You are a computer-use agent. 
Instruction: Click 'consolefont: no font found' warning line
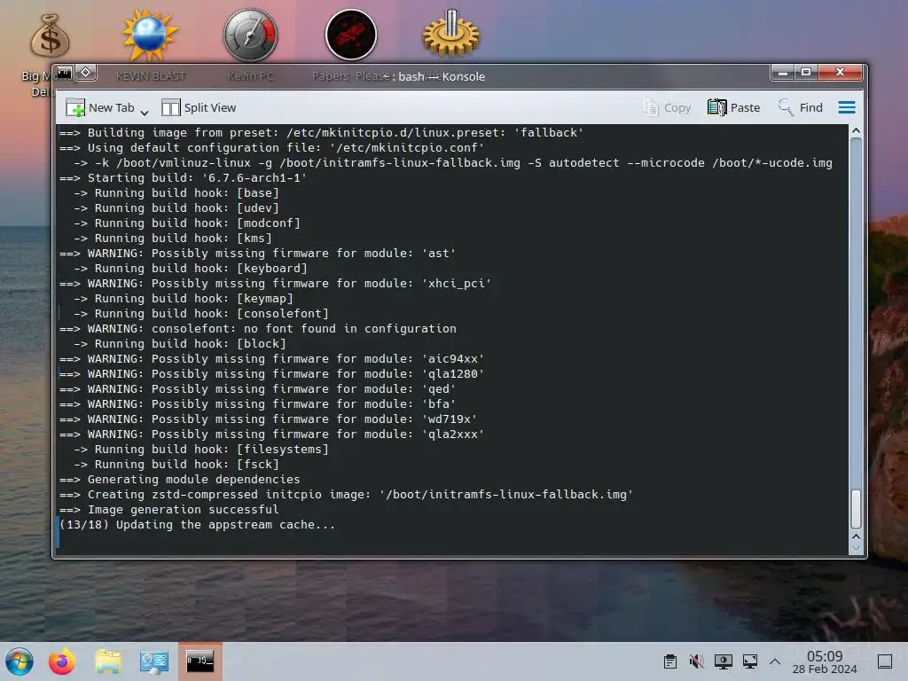pos(258,329)
